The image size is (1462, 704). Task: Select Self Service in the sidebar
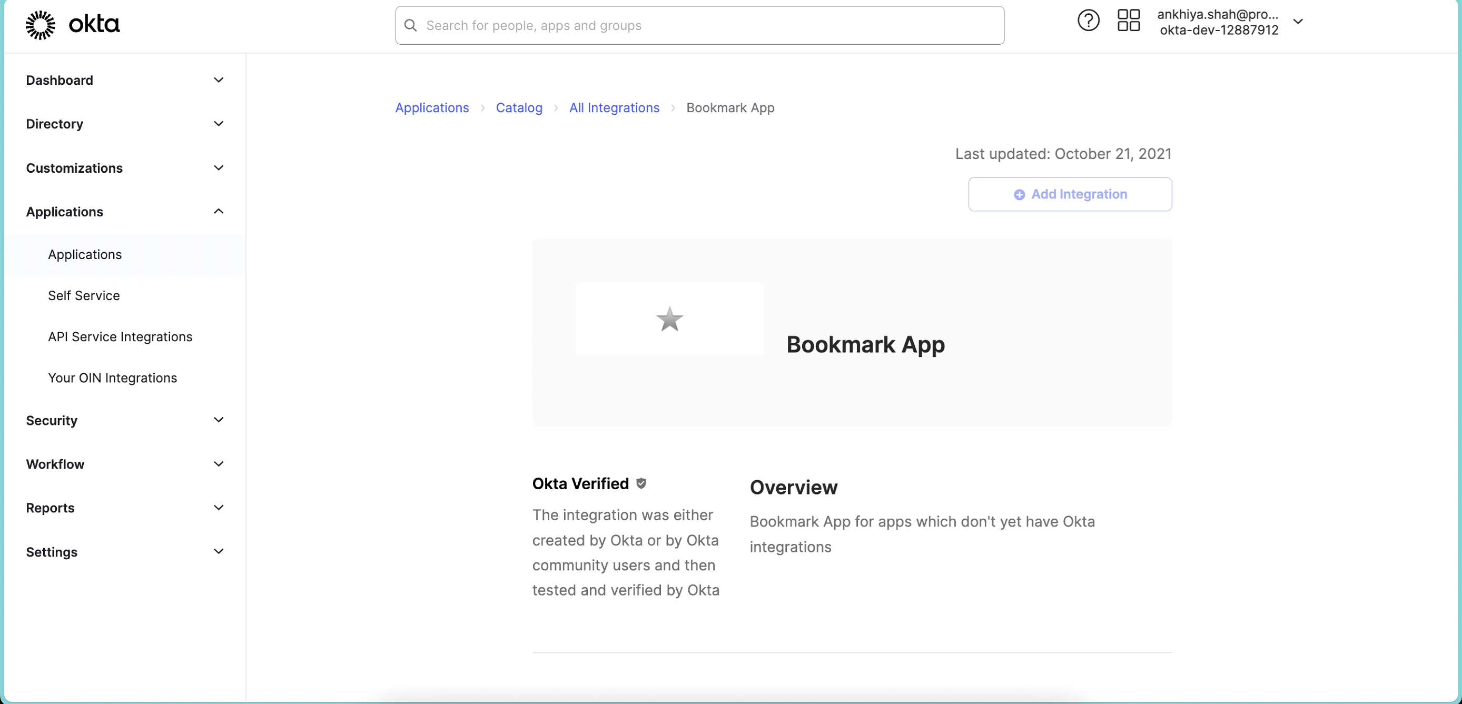point(83,295)
